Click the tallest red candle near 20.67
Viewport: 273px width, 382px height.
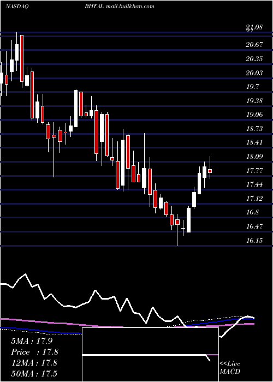pyautogui.click(x=22, y=58)
